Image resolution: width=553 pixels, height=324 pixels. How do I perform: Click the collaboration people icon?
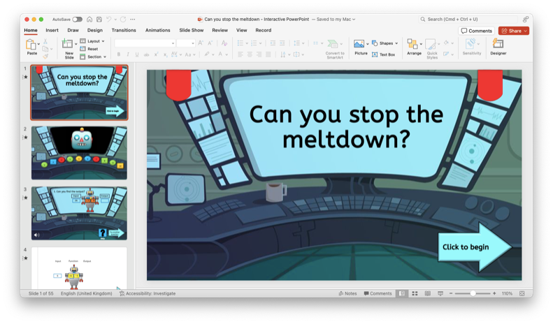[x=526, y=20]
